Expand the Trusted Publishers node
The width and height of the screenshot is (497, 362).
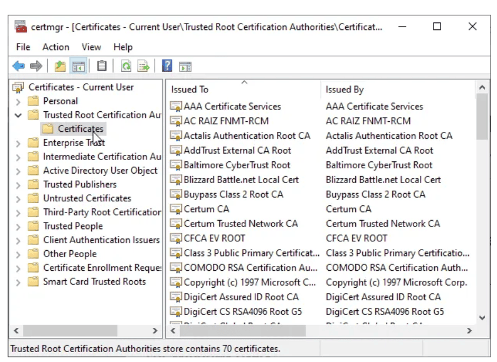point(18,185)
